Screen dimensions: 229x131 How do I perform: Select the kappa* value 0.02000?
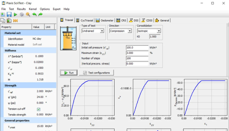(39, 62)
